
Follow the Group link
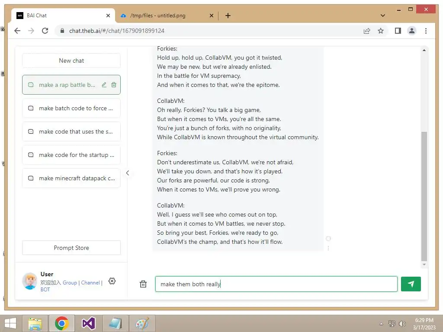pyautogui.click(x=70, y=283)
